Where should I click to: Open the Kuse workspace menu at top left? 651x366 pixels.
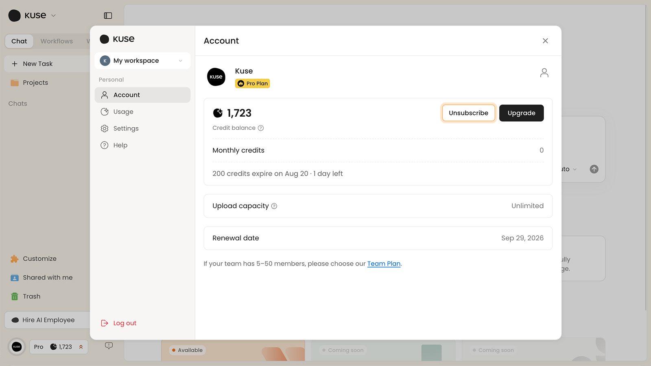pyautogui.click(x=32, y=15)
